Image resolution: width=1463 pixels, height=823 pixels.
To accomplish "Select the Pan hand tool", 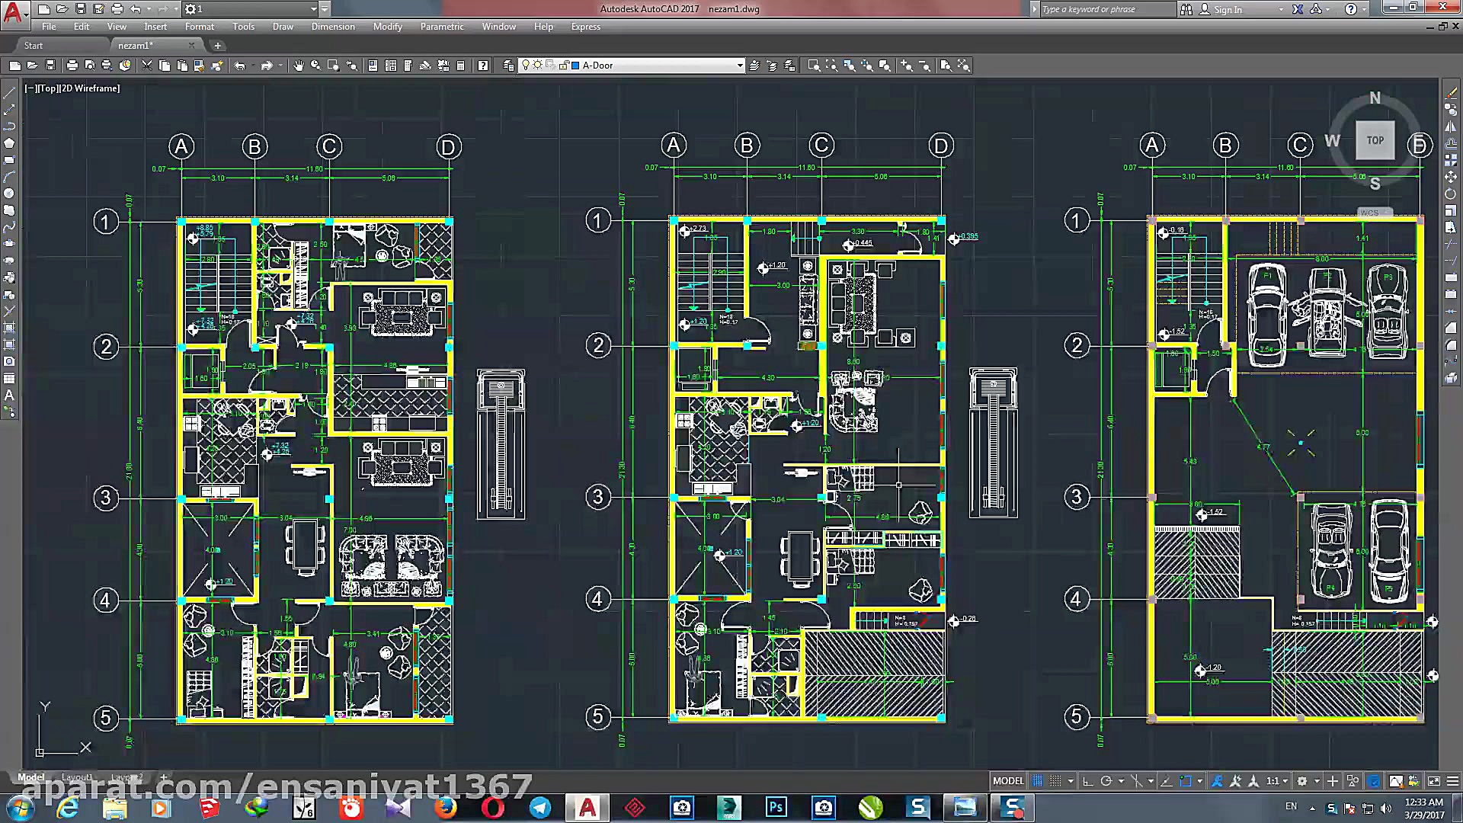I will 298,66.
